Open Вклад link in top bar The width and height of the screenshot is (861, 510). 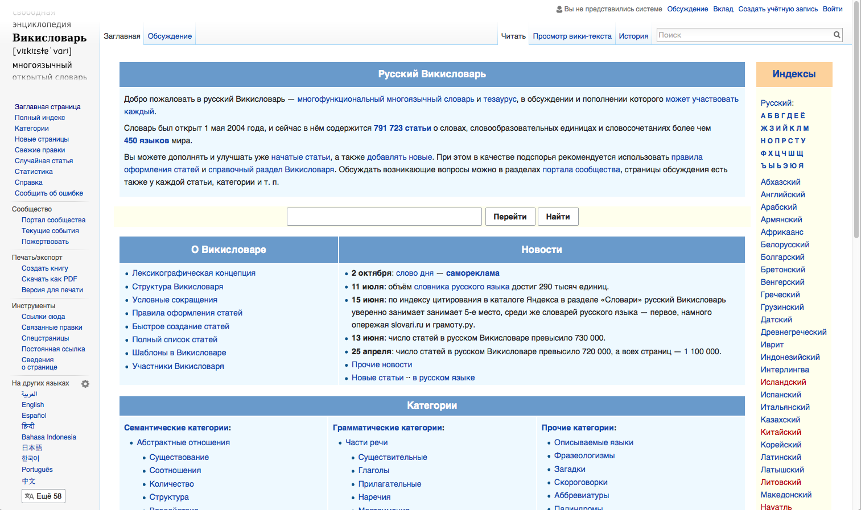click(723, 9)
